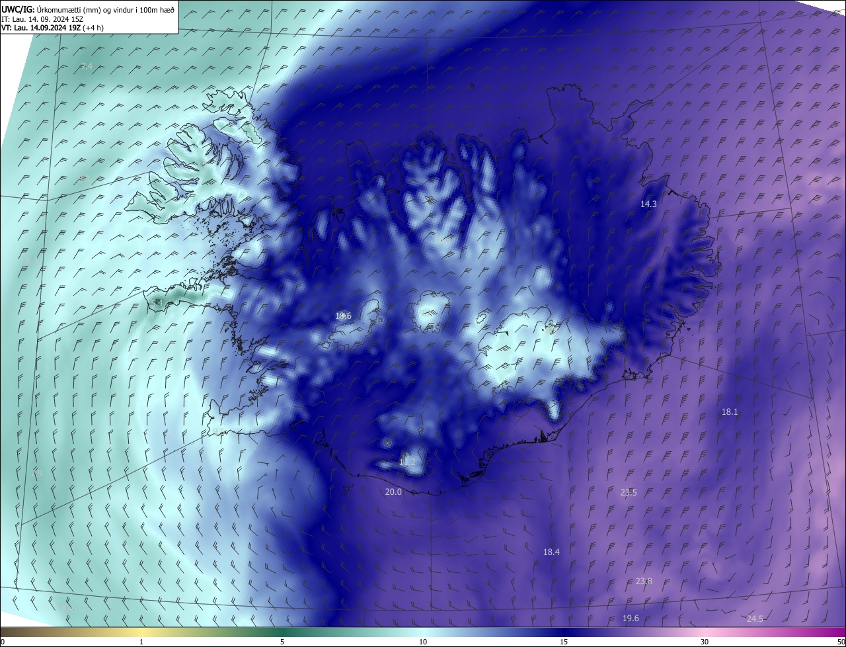Click the color scale tick label 15
The image size is (846, 647).
[564, 642]
